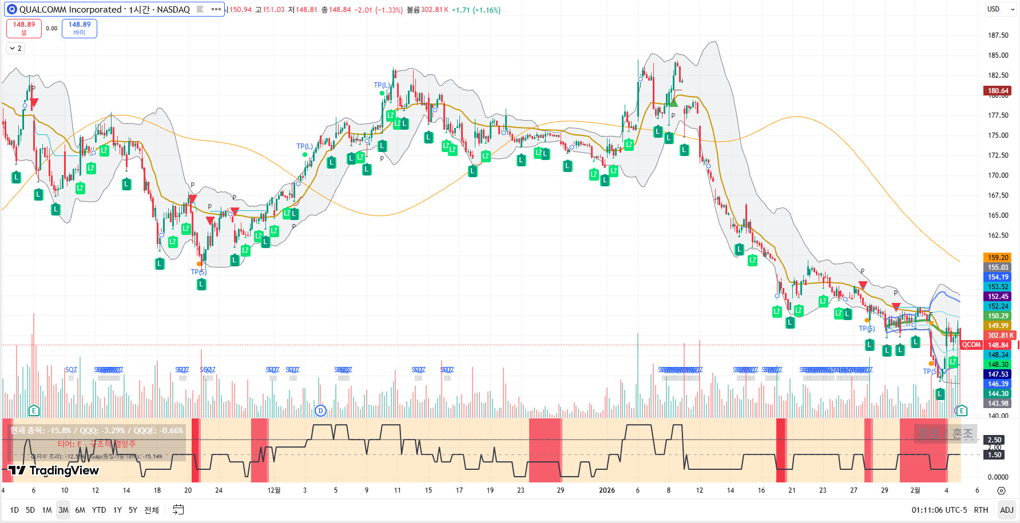Click the 170.00 price axis label

[998, 175]
